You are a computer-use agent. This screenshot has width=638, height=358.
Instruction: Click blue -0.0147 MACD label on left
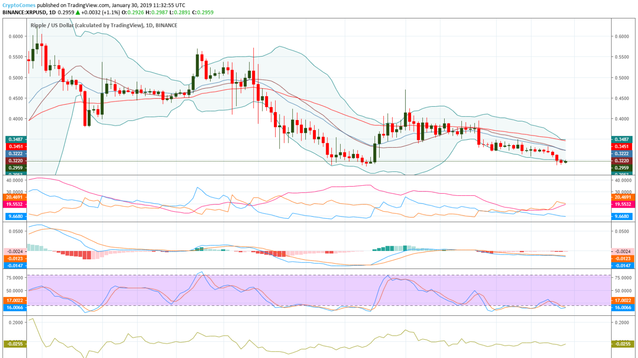tap(16, 266)
